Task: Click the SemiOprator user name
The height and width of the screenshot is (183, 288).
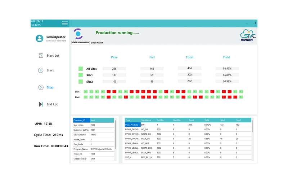Action: (x=56, y=37)
